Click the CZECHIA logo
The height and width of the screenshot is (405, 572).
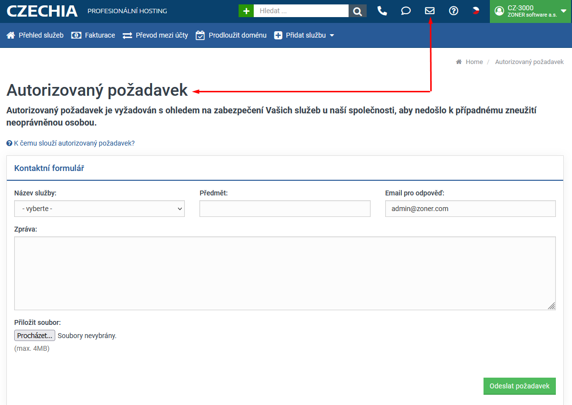pyautogui.click(x=42, y=11)
